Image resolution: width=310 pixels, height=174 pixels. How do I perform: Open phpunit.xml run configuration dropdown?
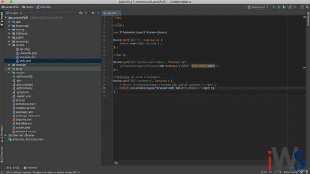click(258, 7)
